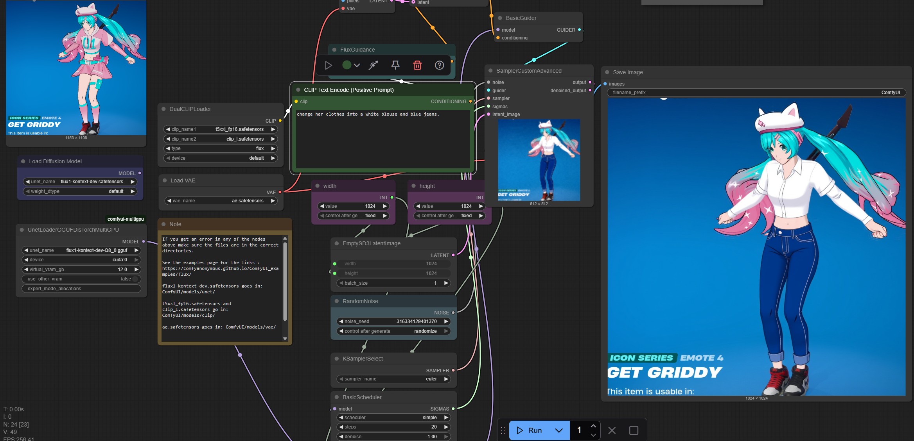Viewport: 914px width, 441px height.
Task: Decrease the width value with the left arrow
Action: click(x=322, y=206)
